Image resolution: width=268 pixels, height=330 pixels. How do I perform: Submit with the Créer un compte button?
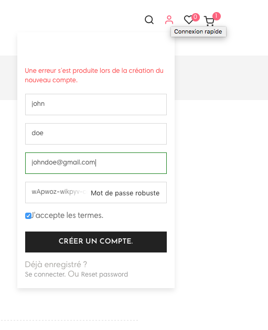point(96,242)
